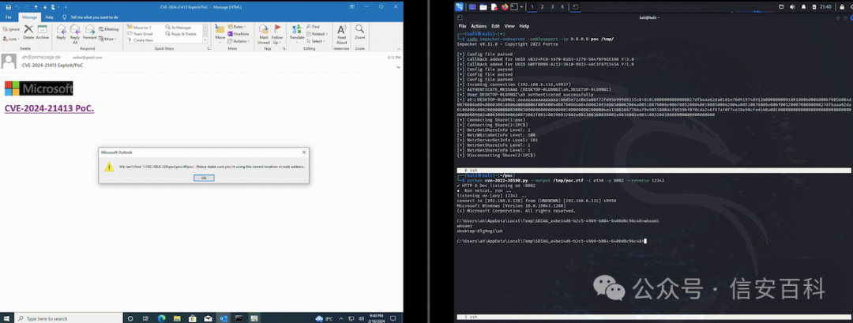Open the Quick Steps dialog launcher
853x323 pixels.
(209, 48)
